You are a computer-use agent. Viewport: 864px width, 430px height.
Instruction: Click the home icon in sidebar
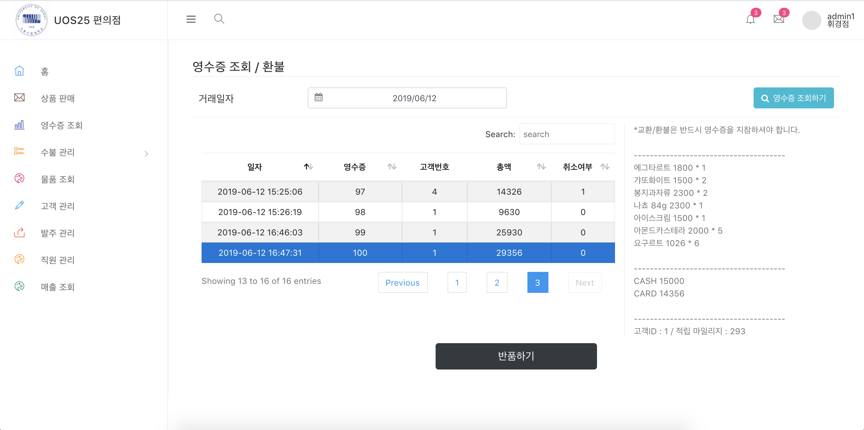tap(19, 71)
